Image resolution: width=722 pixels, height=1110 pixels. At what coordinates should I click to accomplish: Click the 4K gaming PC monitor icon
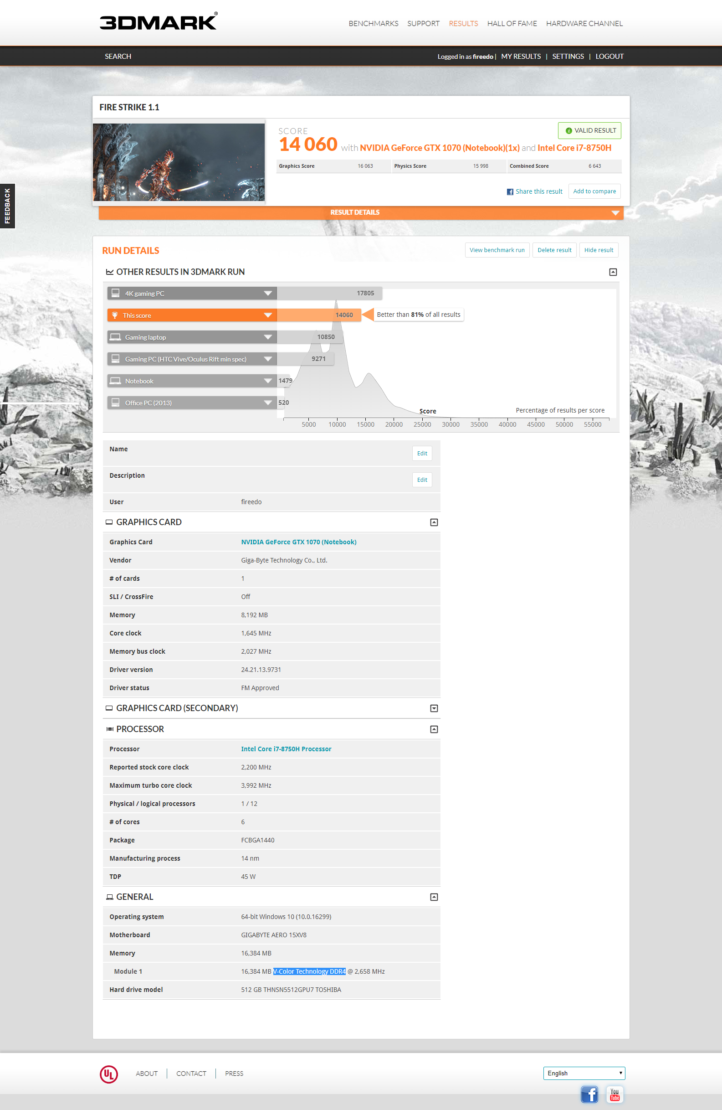pos(115,293)
